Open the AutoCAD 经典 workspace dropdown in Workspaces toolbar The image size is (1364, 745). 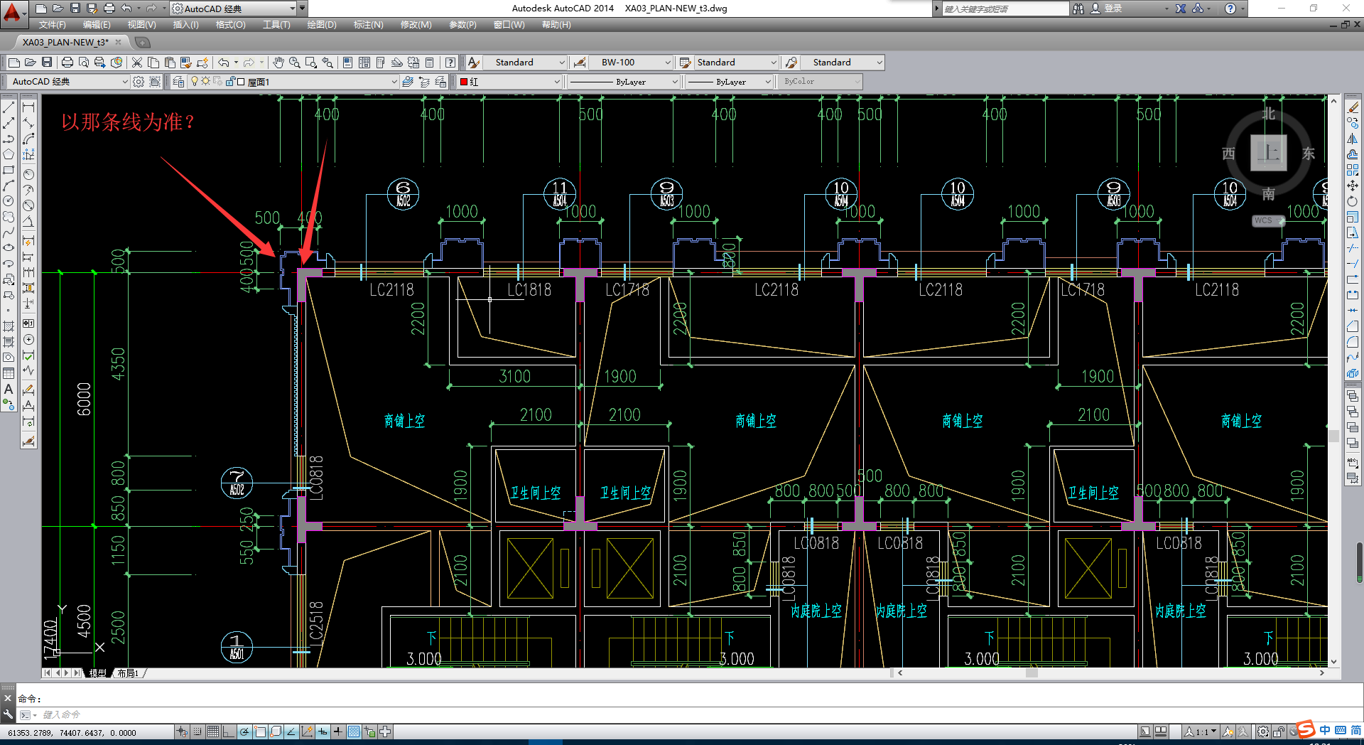[69, 82]
